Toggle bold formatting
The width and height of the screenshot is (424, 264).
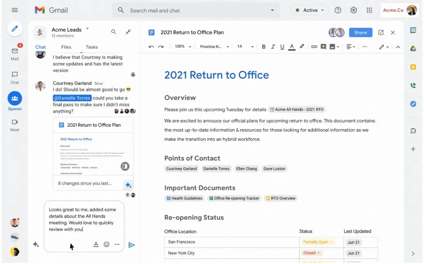coord(264,46)
